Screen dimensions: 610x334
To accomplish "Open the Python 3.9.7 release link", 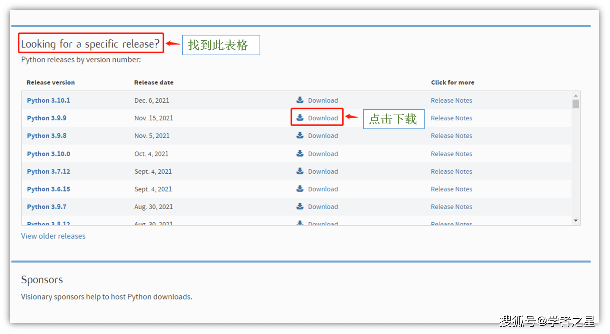I will (x=47, y=207).
